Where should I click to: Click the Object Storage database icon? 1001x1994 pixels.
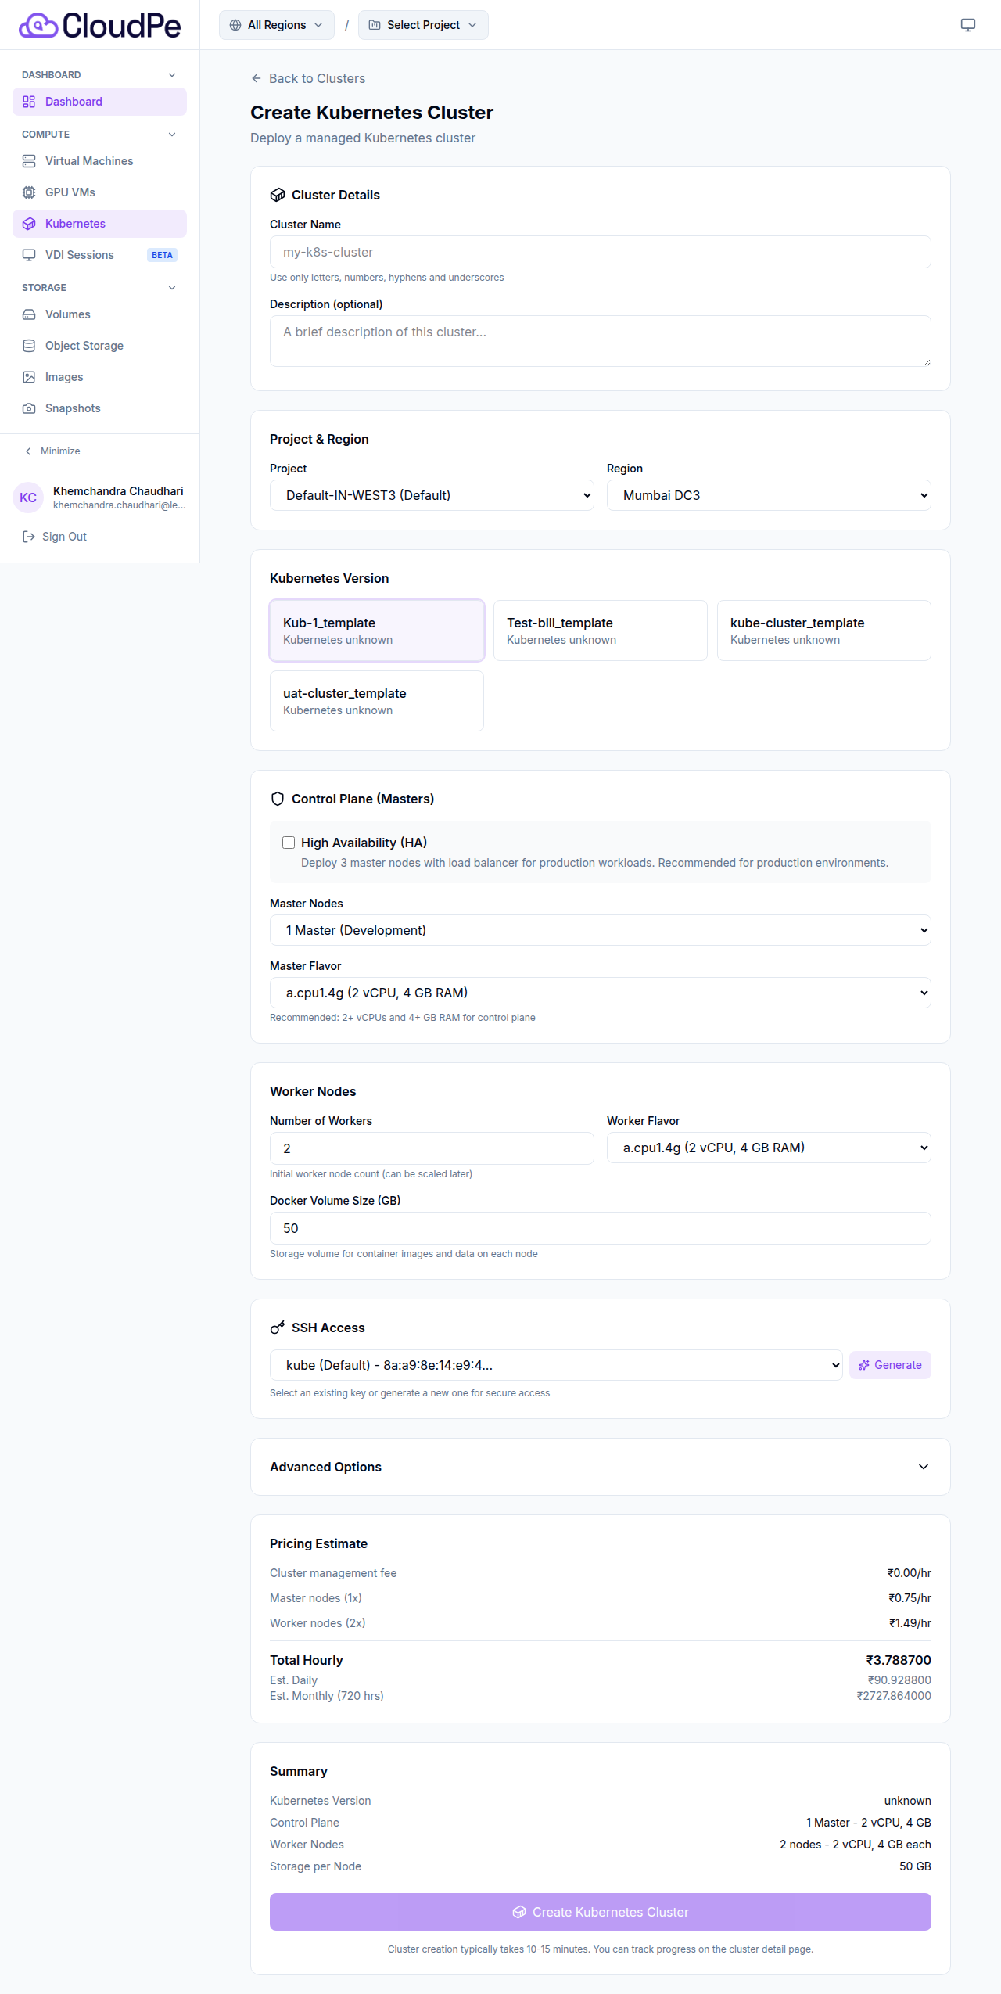click(x=29, y=346)
